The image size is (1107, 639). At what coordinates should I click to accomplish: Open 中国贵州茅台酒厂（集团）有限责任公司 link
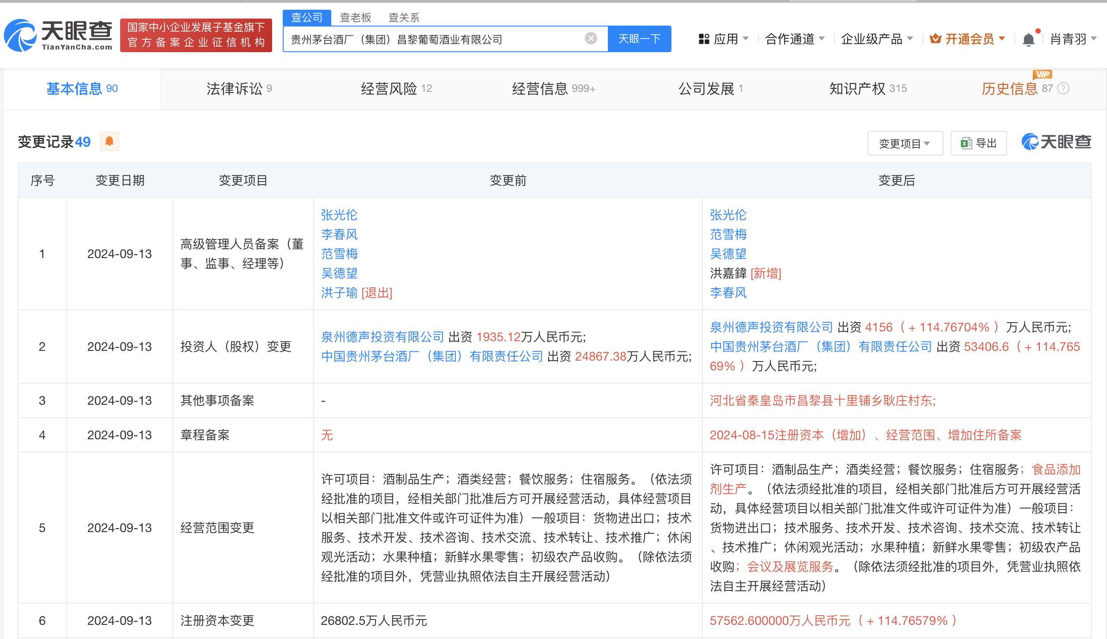point(431,356)
